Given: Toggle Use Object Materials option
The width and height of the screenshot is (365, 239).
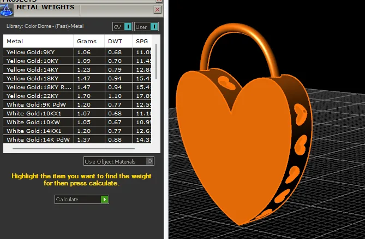Looking at the screenshot, I should (x=119, y=161).
